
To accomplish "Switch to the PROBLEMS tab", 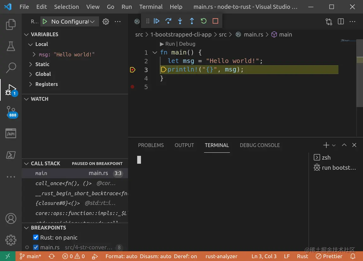I will (x=151, y=145).
